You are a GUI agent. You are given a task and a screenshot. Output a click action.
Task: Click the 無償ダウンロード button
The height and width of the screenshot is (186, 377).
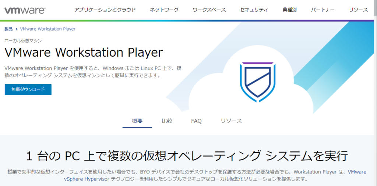28,90
